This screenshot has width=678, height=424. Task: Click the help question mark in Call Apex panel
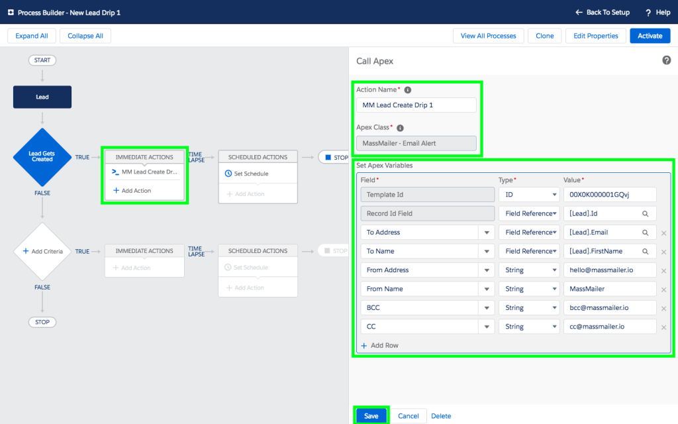pos(667,60)
